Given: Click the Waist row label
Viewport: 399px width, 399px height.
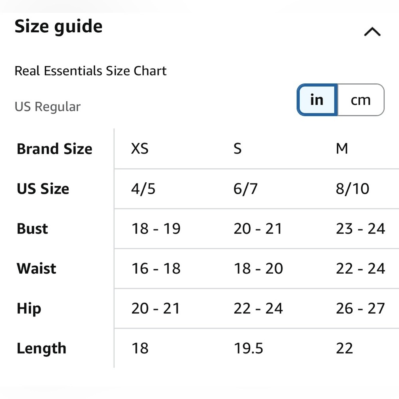Looking at the screenshot, I should pos(36,269).
